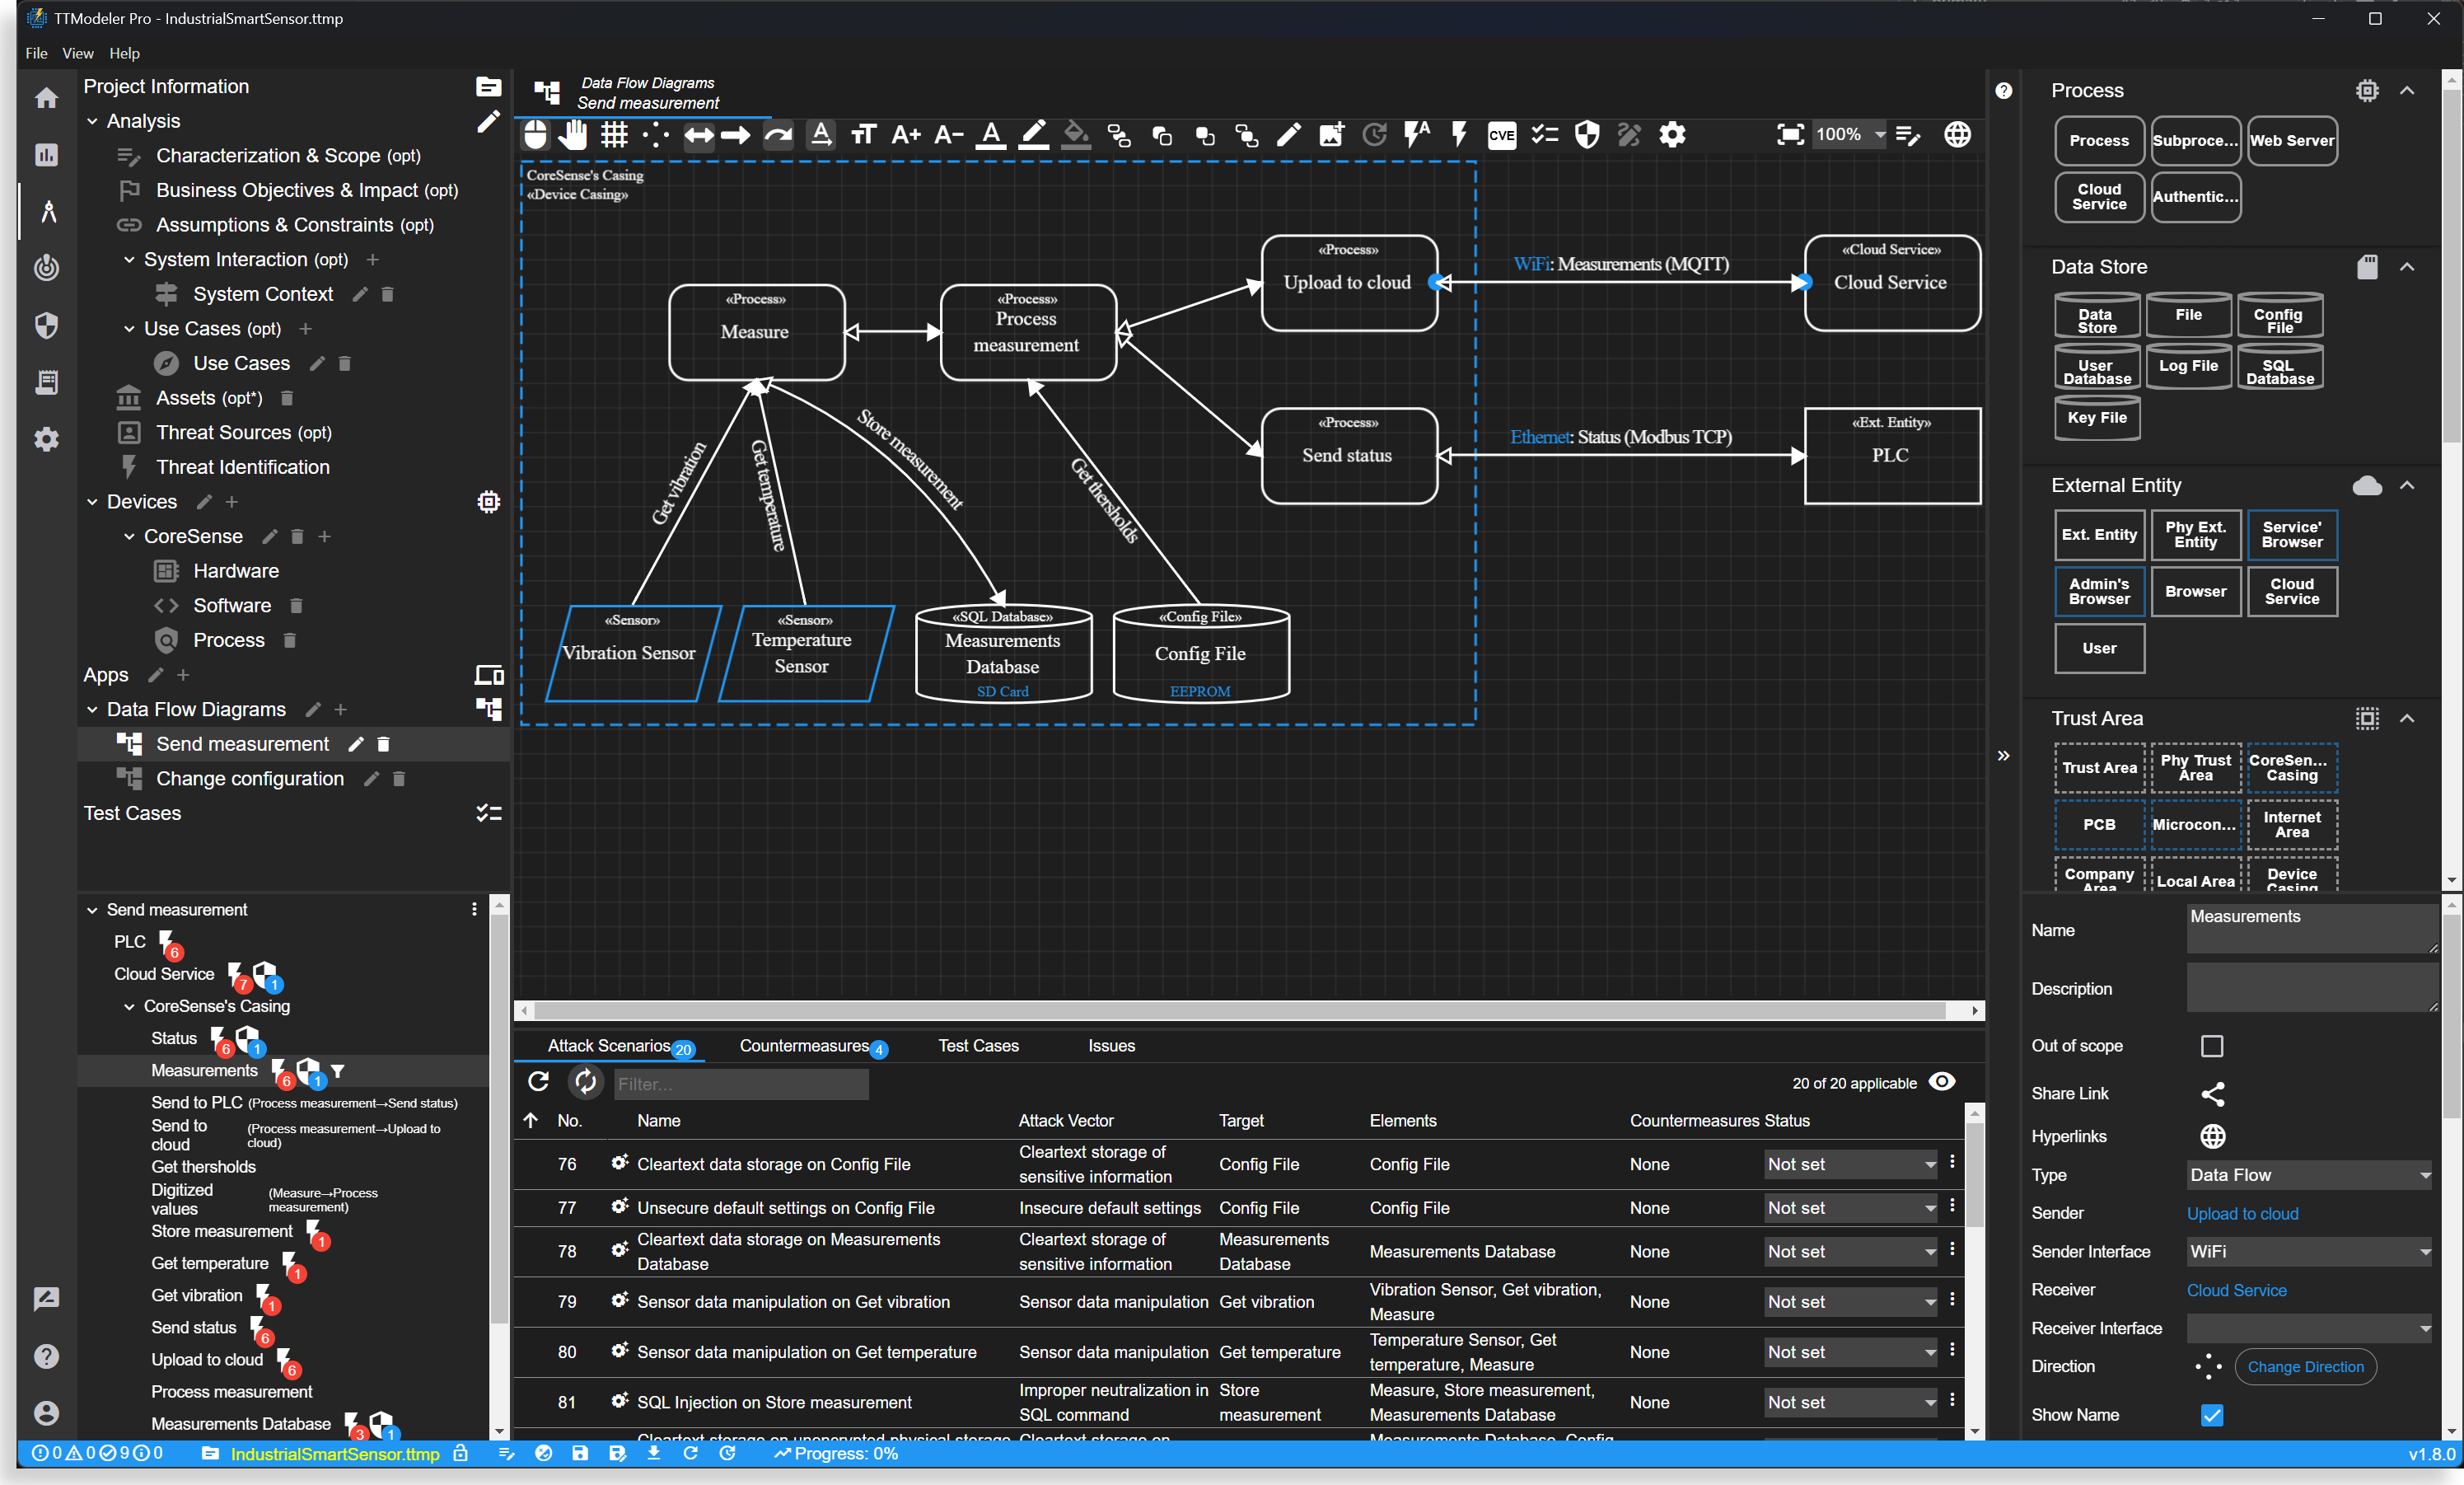Switch to the Countermeasures tab

point(804,1046)
